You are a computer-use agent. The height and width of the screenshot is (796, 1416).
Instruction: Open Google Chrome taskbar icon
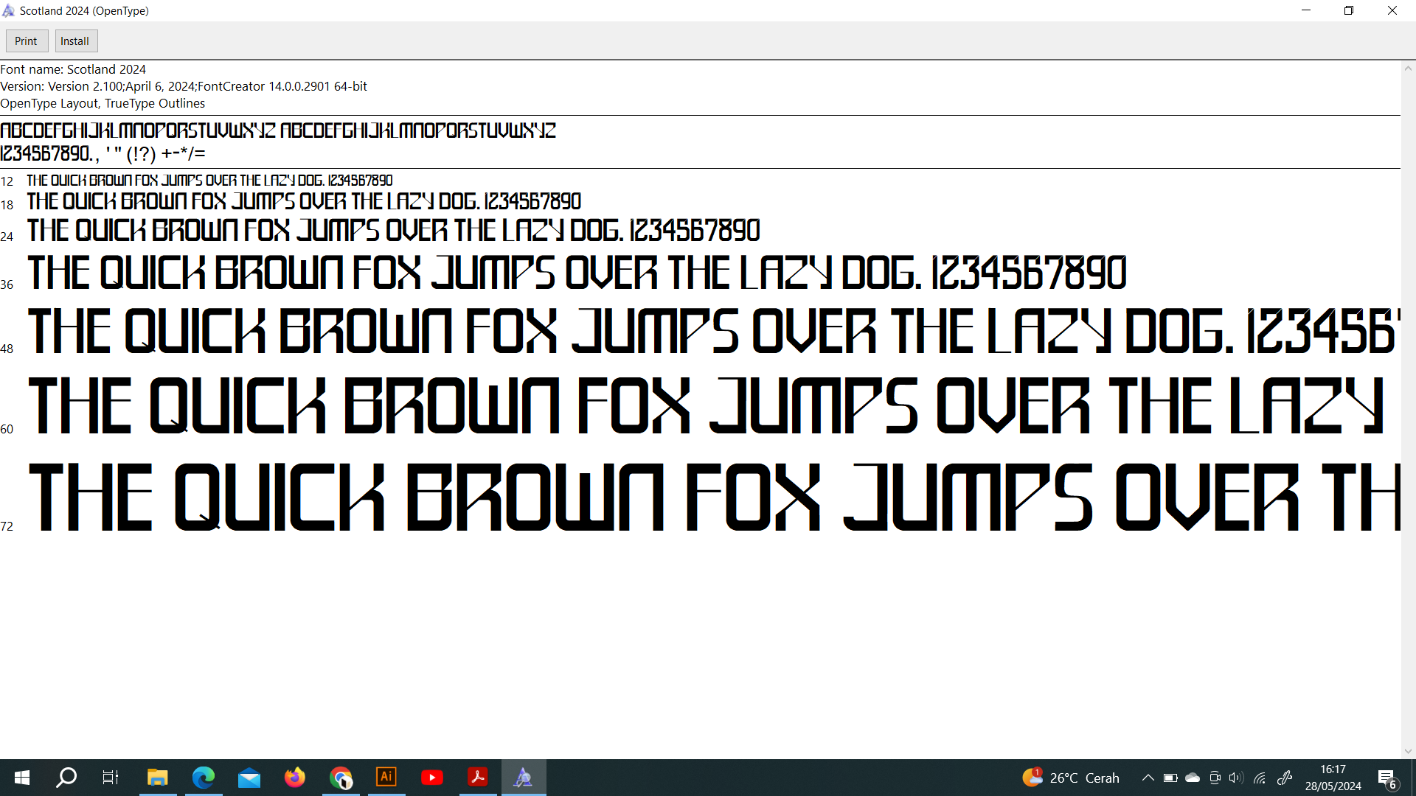pos(341,778)
